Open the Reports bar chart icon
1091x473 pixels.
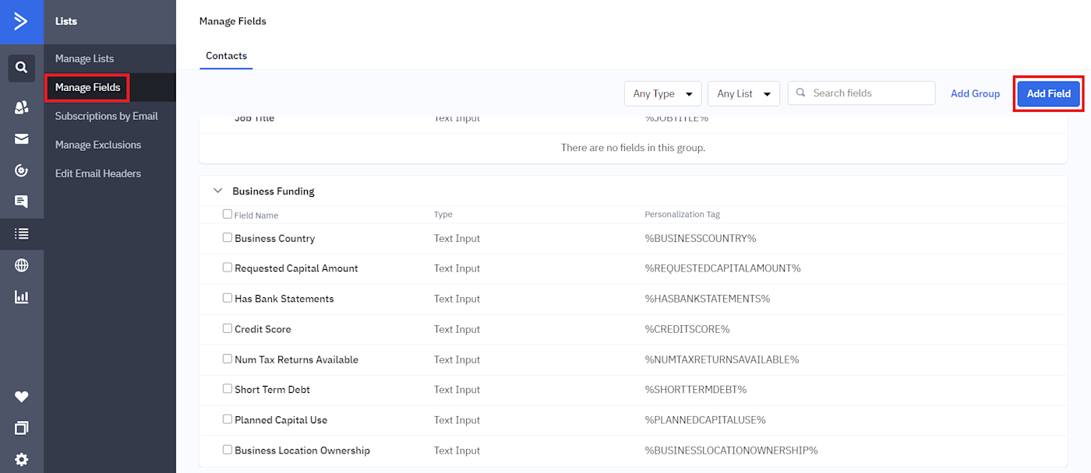click(22, 297)
